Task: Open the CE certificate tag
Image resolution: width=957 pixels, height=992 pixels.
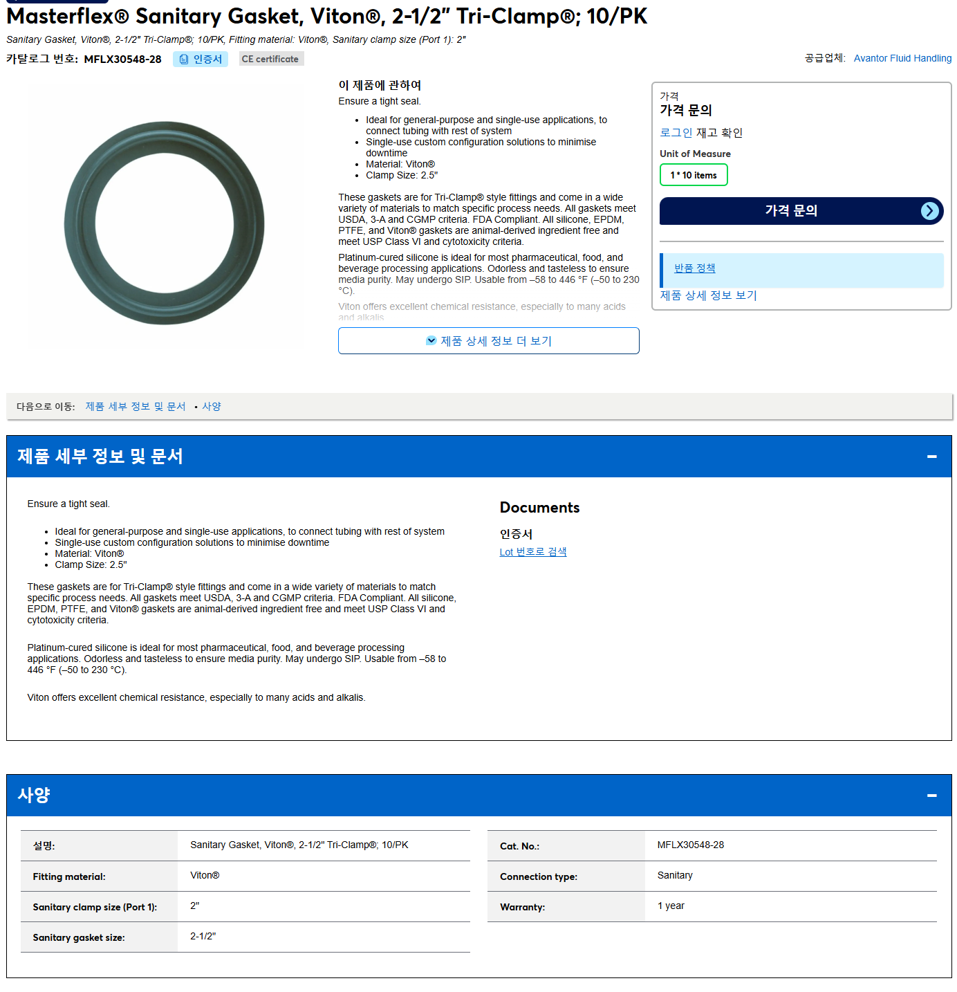Action: pos(271,59)
